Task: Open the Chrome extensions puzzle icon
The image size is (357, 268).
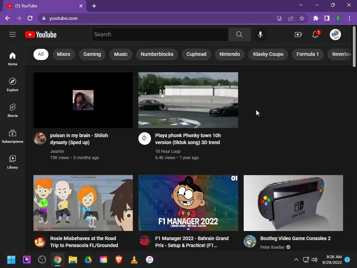Action: click(x=316, y=18)
